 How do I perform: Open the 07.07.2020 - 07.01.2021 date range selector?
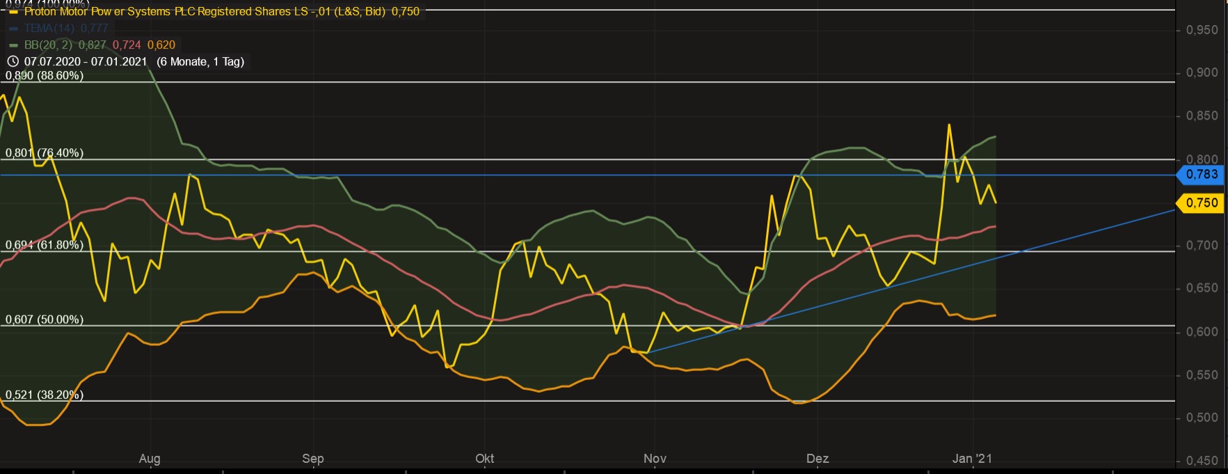coord(86,61)
